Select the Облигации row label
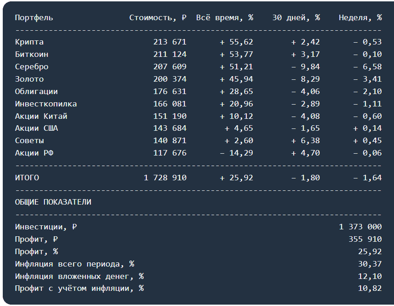This screenshot has height=306, width=394. 36,91
